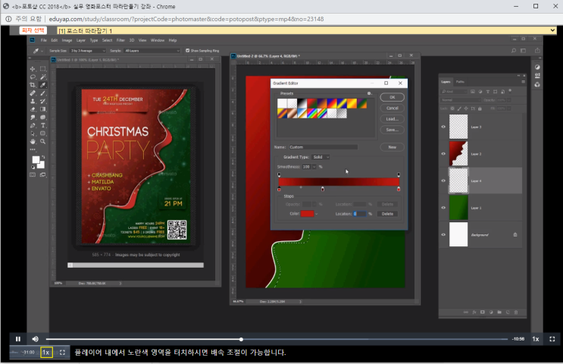Select the Crop tool
Viewport: 563px width, 364px height.
(33, 85)
